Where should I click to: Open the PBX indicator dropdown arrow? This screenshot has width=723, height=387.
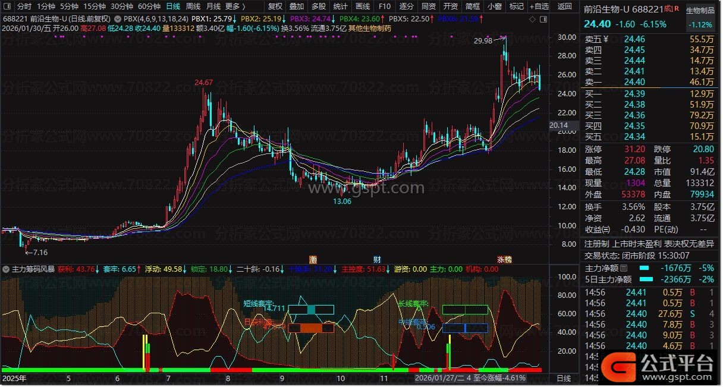tap(117, 18)
